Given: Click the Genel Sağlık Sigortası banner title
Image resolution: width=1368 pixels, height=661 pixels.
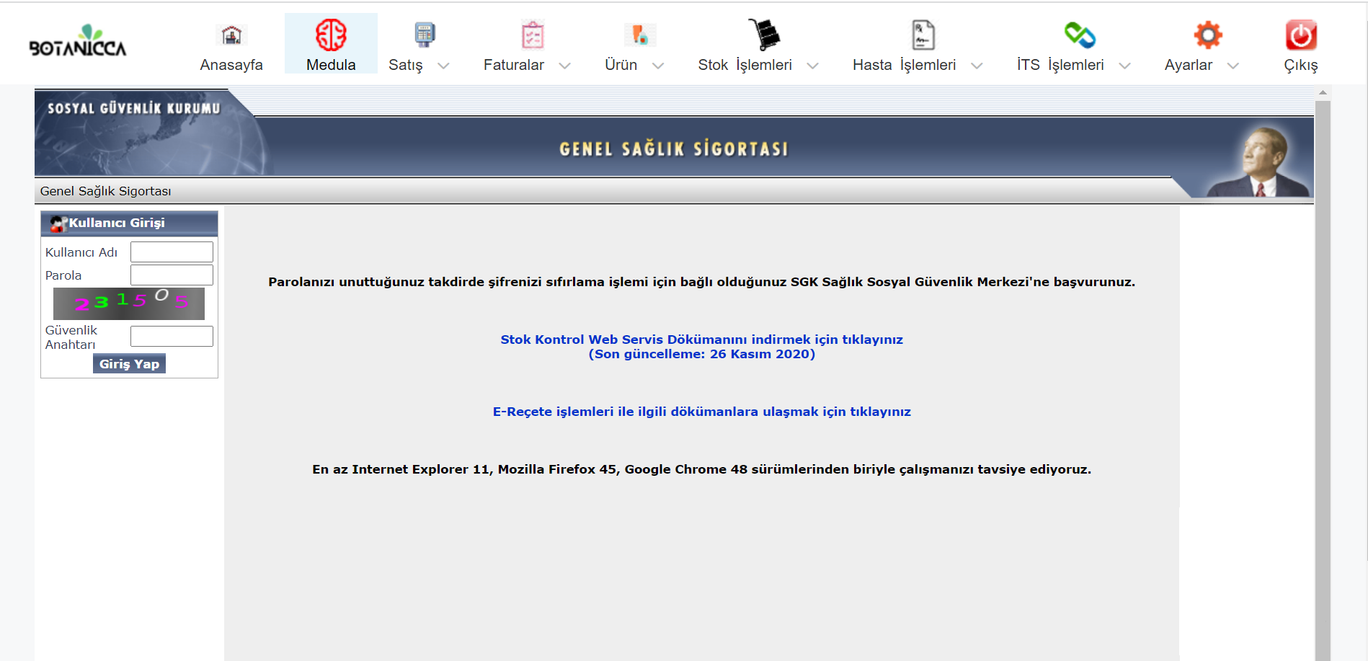Looking at the screenshot, I should [x=674, y=149].
